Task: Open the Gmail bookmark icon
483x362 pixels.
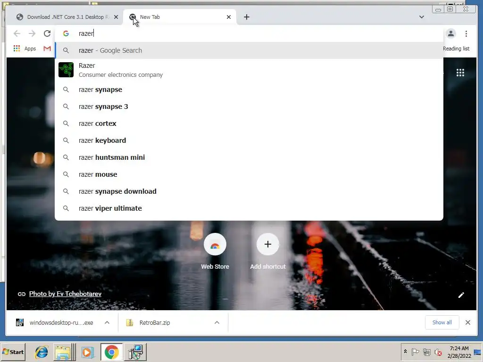Action: pos(47,49)
